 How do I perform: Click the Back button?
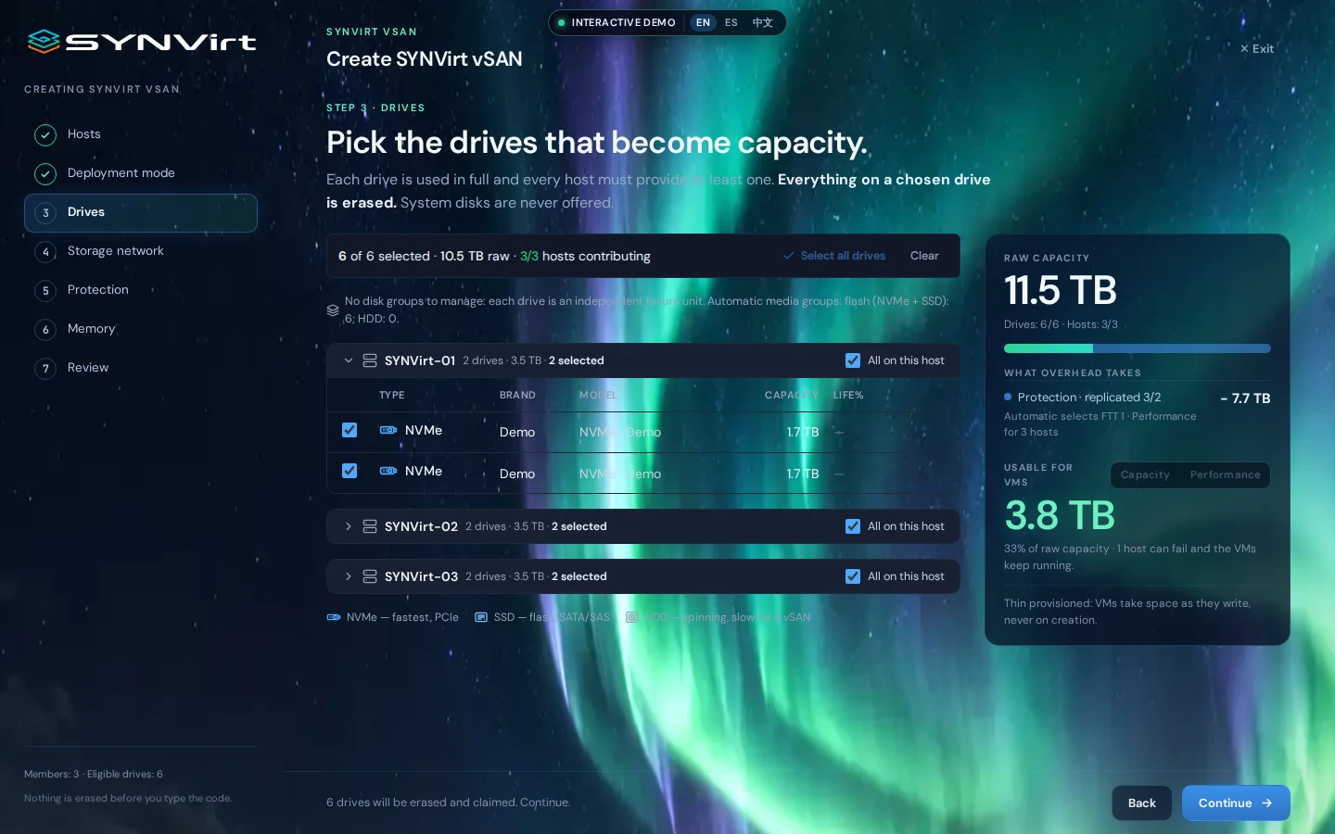(1141, 803)
